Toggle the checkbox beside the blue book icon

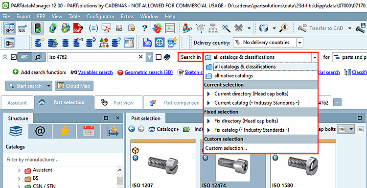coord(159,57)
